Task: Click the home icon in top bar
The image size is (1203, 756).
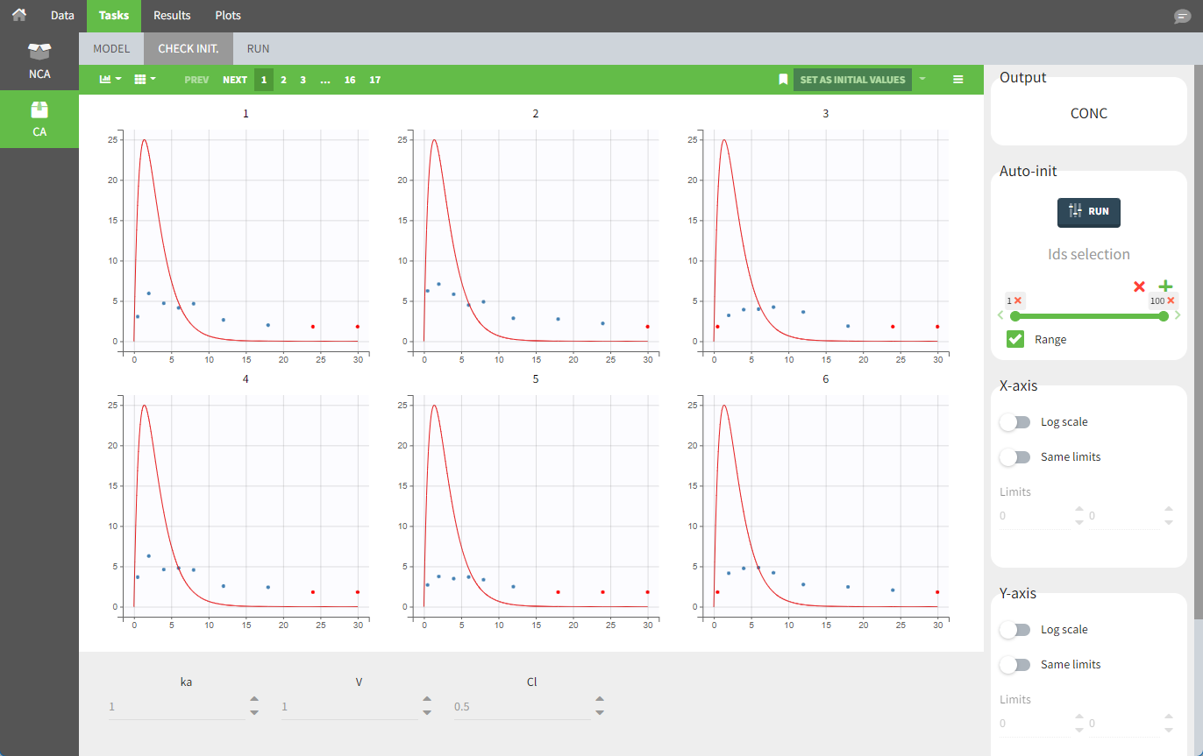Action: [x=18, y=15]
